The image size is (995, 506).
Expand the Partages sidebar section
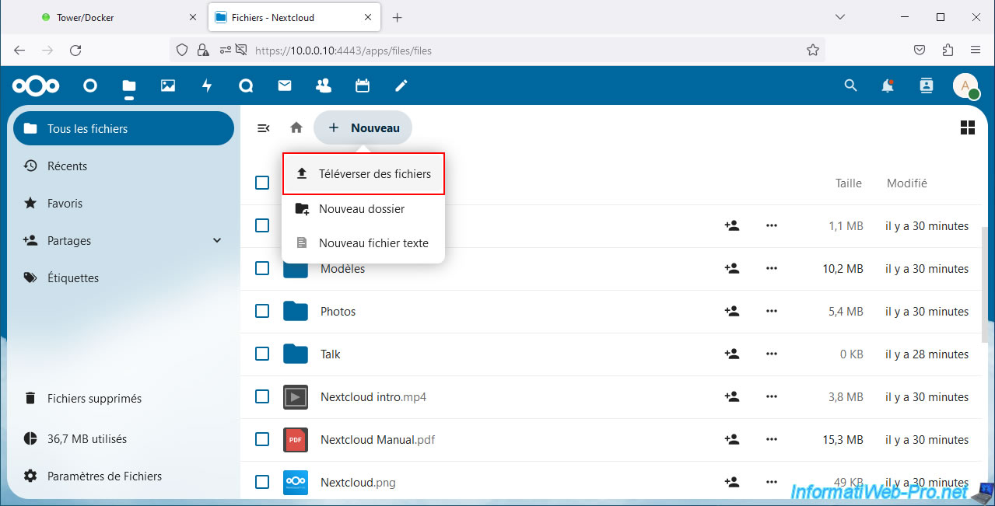217,241
